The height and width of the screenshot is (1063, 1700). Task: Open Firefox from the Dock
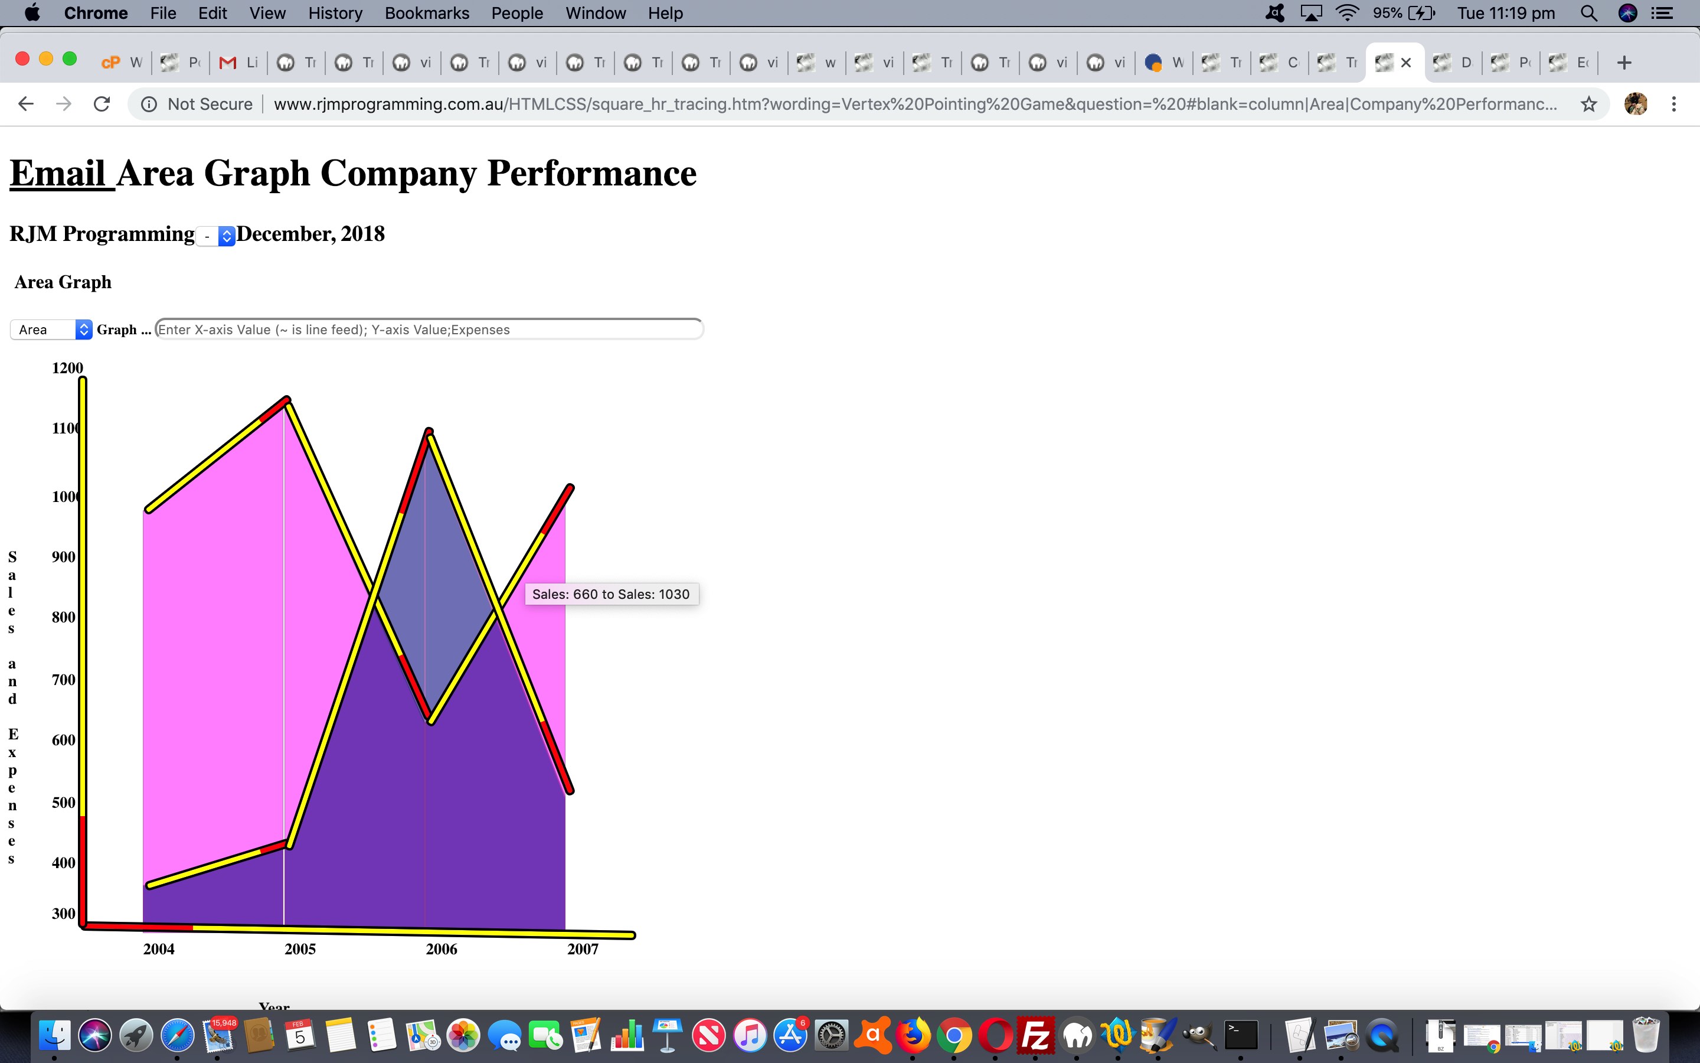tap(913, 1035)
